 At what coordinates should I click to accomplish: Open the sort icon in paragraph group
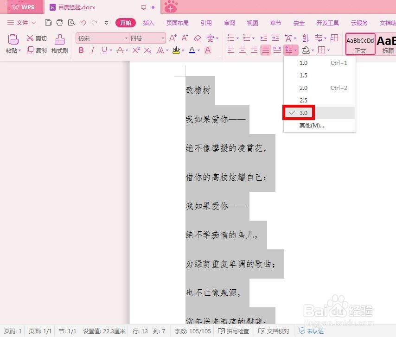click(x=304, y=38)
